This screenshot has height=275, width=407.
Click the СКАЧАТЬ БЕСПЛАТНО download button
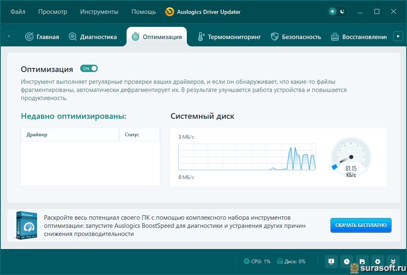pos(361,225)
